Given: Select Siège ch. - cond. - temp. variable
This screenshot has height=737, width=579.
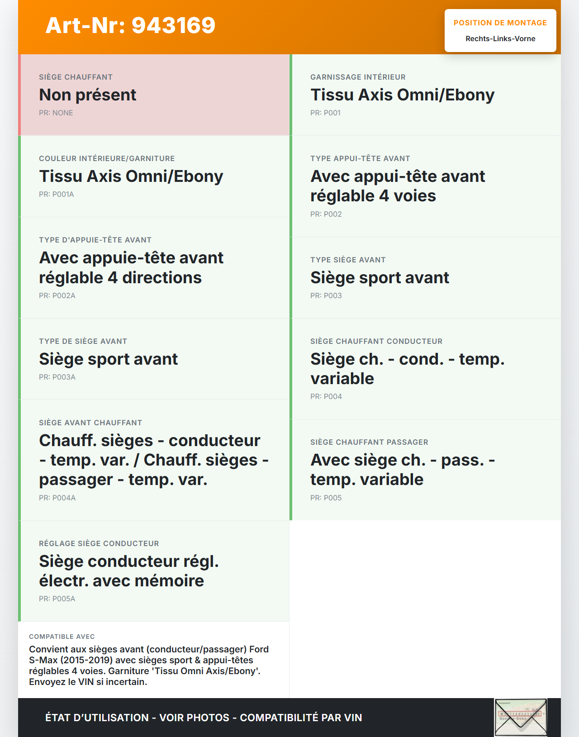Looking at the screenshot, I should coord(407,369).
